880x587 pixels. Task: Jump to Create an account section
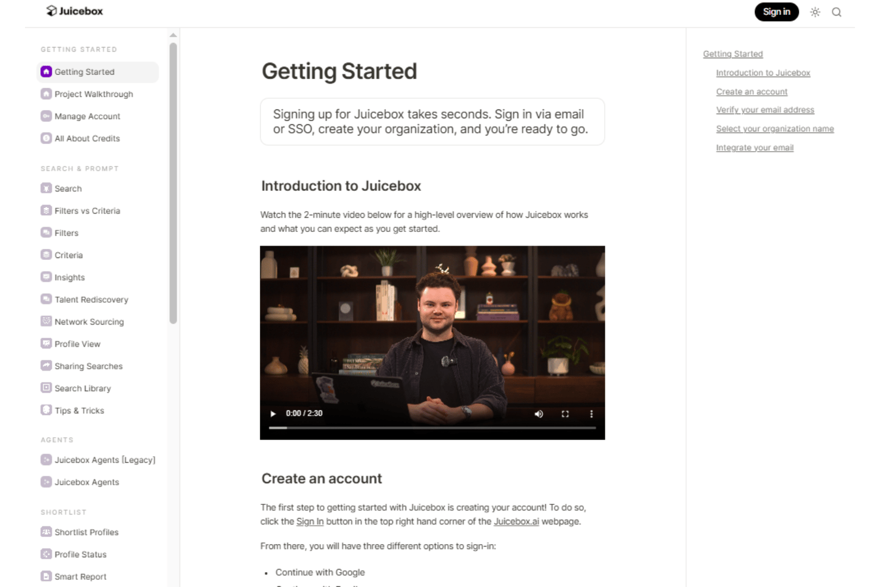coord(752,92)
